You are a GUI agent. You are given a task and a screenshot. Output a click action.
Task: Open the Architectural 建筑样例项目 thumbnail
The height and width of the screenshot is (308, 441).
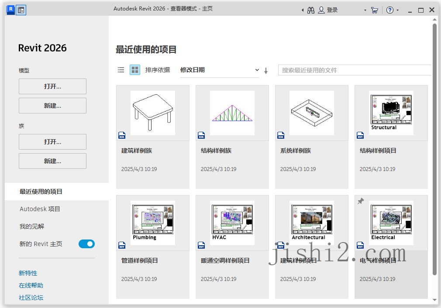[x=312, y=223]
